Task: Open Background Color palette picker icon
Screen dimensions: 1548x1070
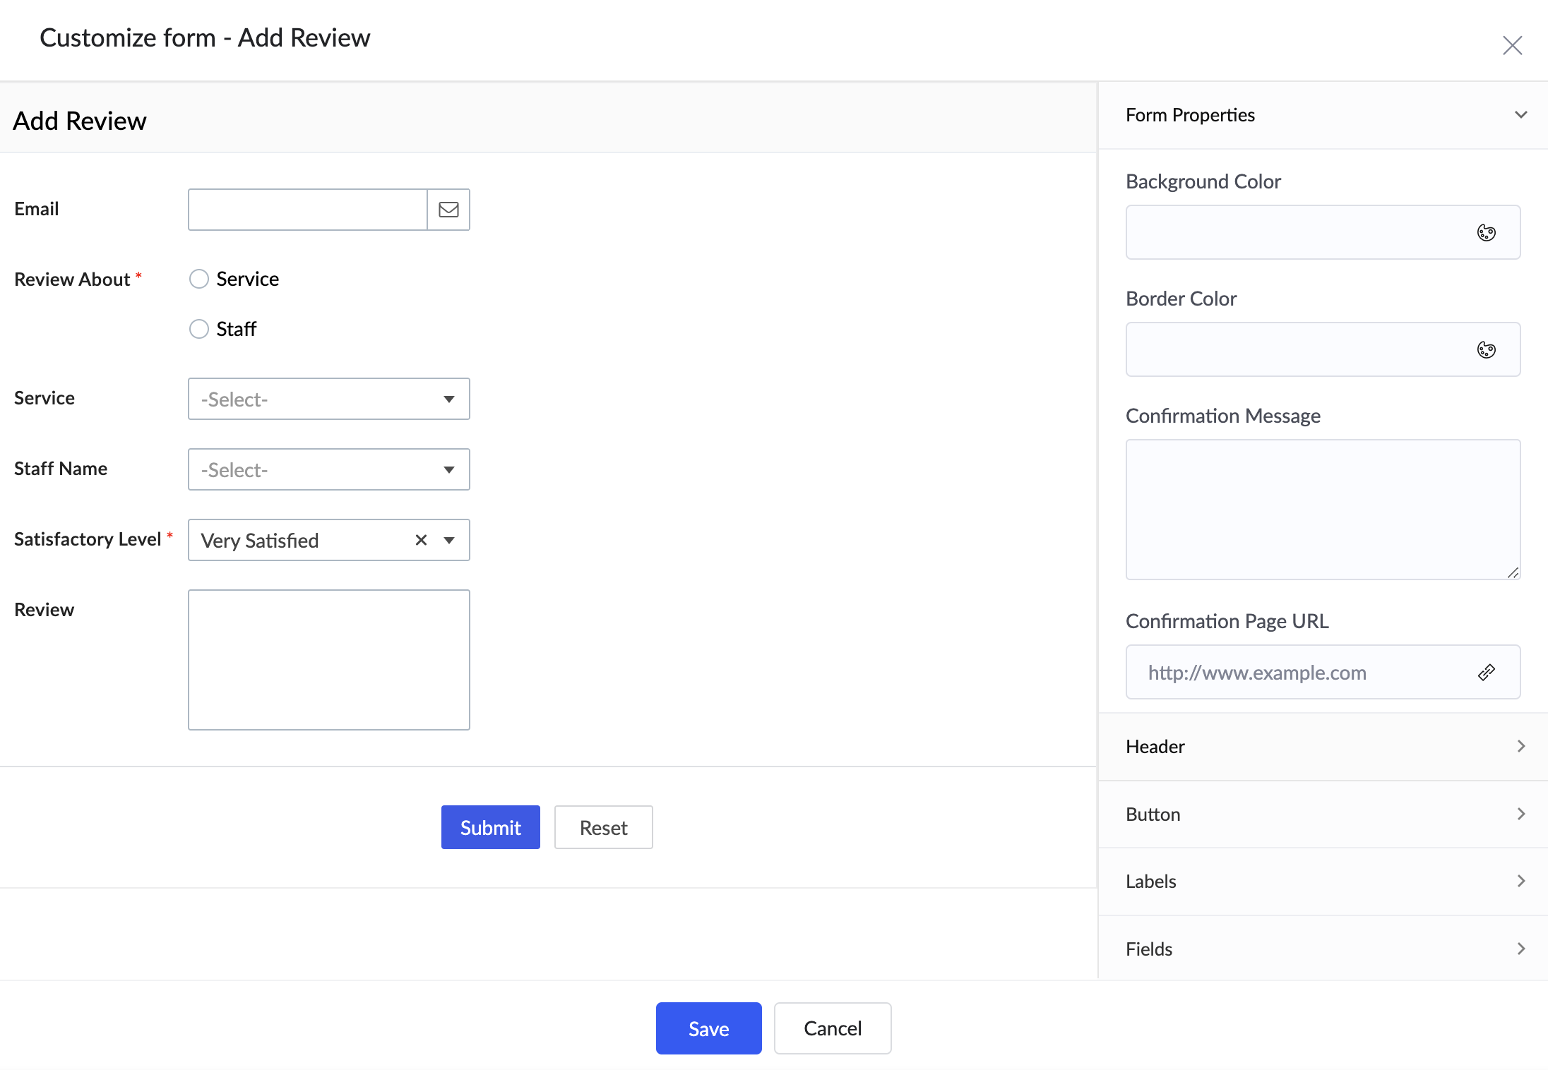Action: (1486, 233)
